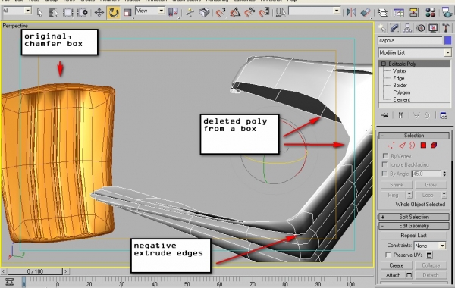455x288 pixels.
Task: Click the '0 / 100' time slider
Action: [x=35, y=271]
